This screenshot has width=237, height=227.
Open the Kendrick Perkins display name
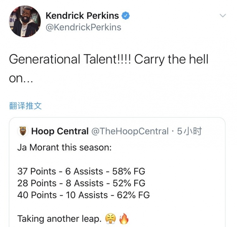coord(82,15)
